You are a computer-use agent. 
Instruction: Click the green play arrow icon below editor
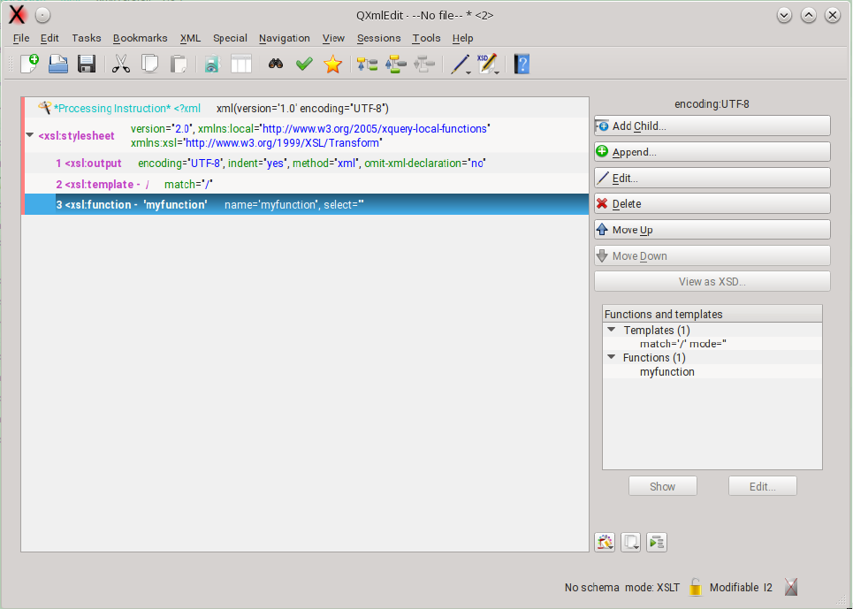click(x=657, y=542)
